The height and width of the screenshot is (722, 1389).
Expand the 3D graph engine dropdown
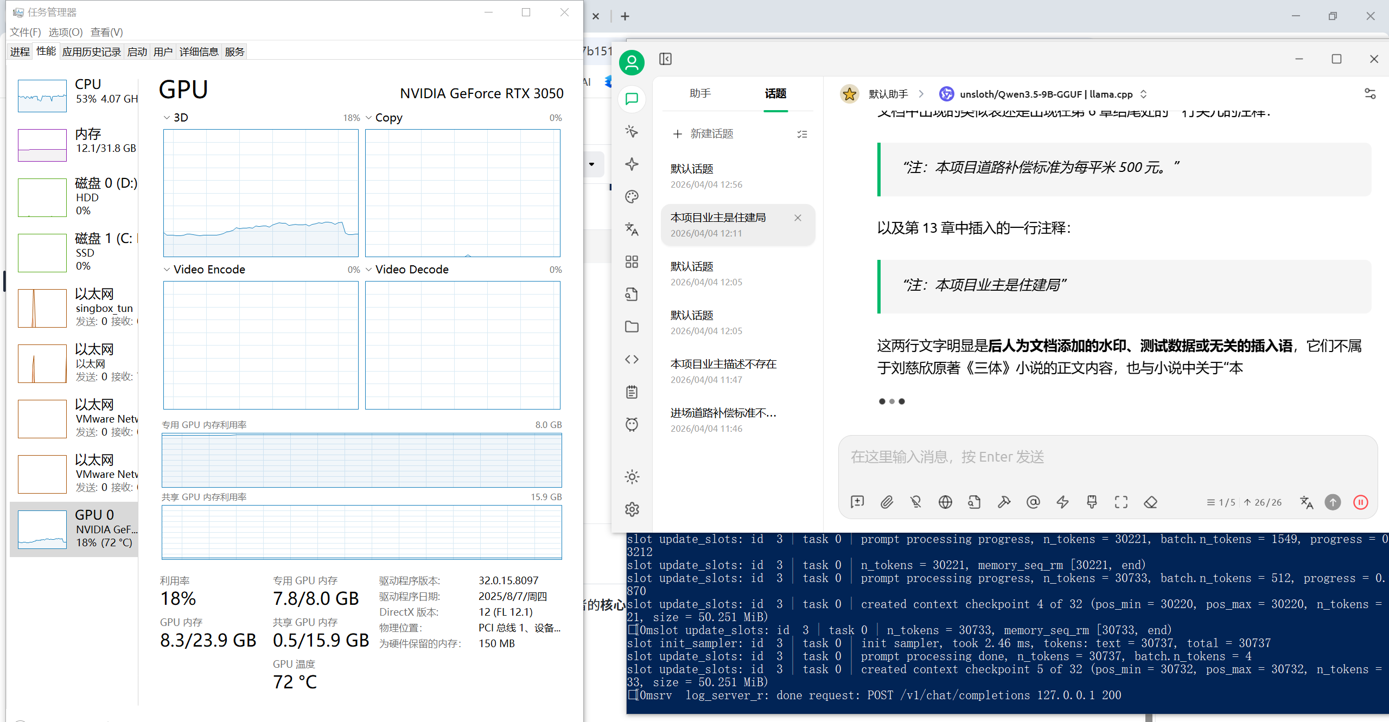pyautogui.click(x=167, y=118)
